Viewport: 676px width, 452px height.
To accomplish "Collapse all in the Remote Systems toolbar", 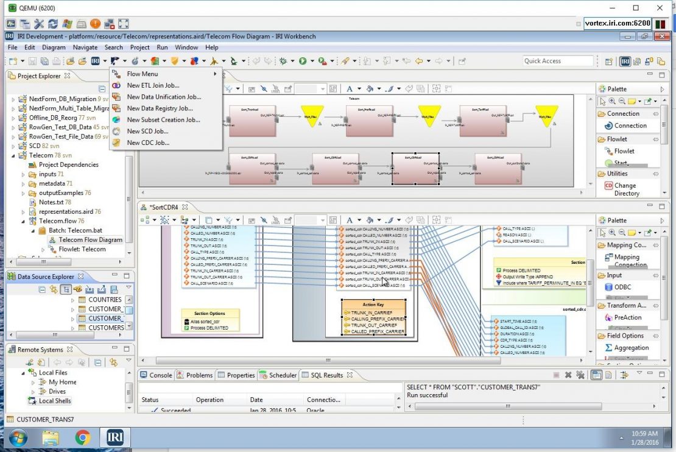I will point(98,362).
